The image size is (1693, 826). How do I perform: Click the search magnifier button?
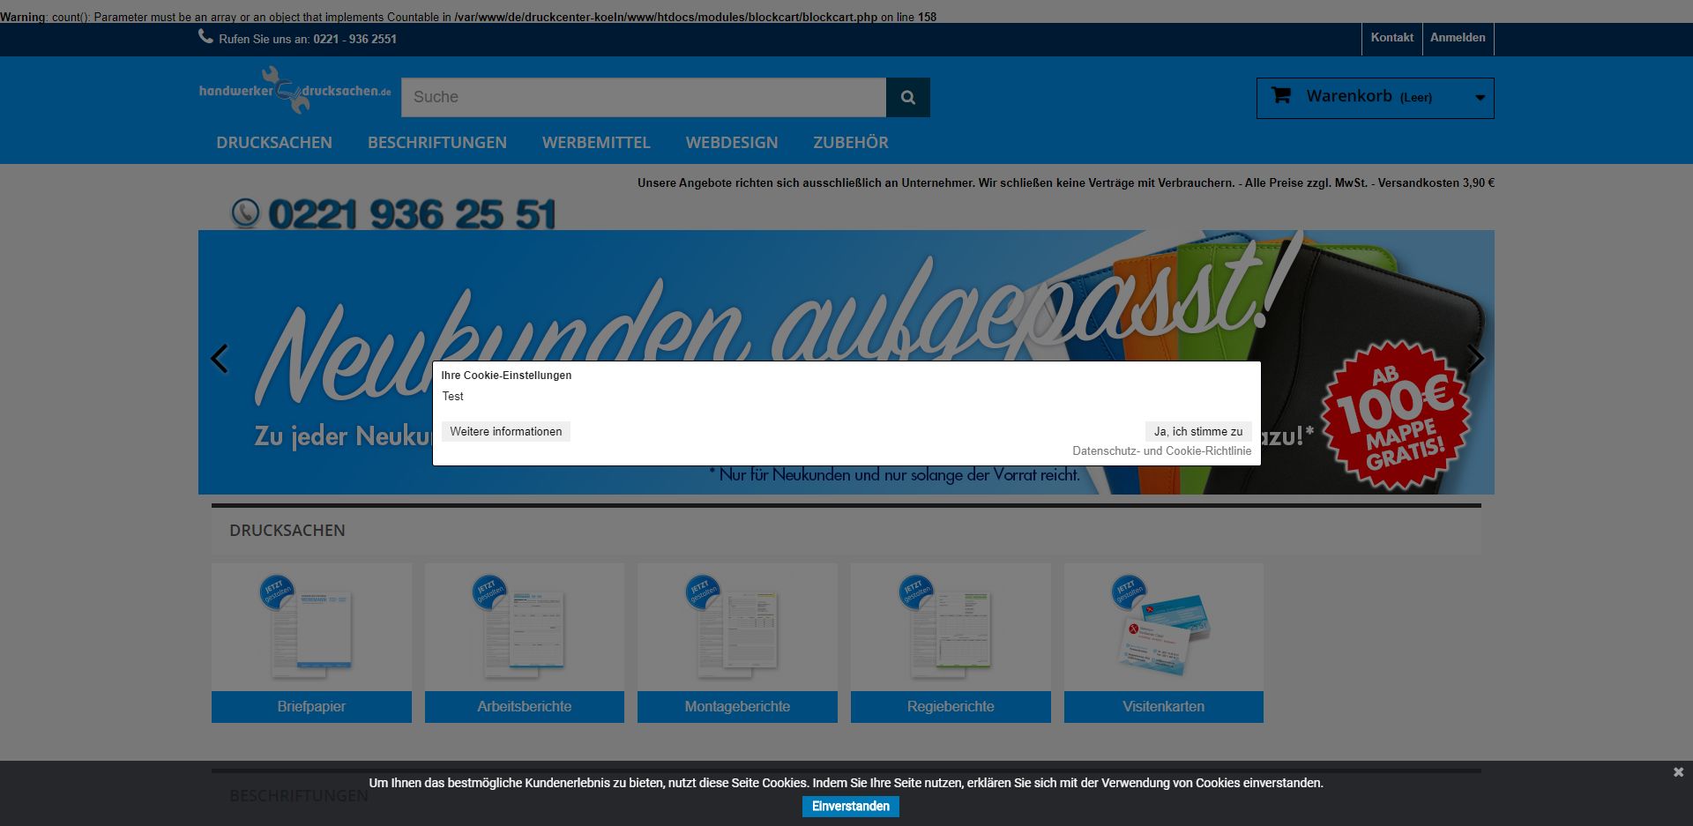[907, 97]
